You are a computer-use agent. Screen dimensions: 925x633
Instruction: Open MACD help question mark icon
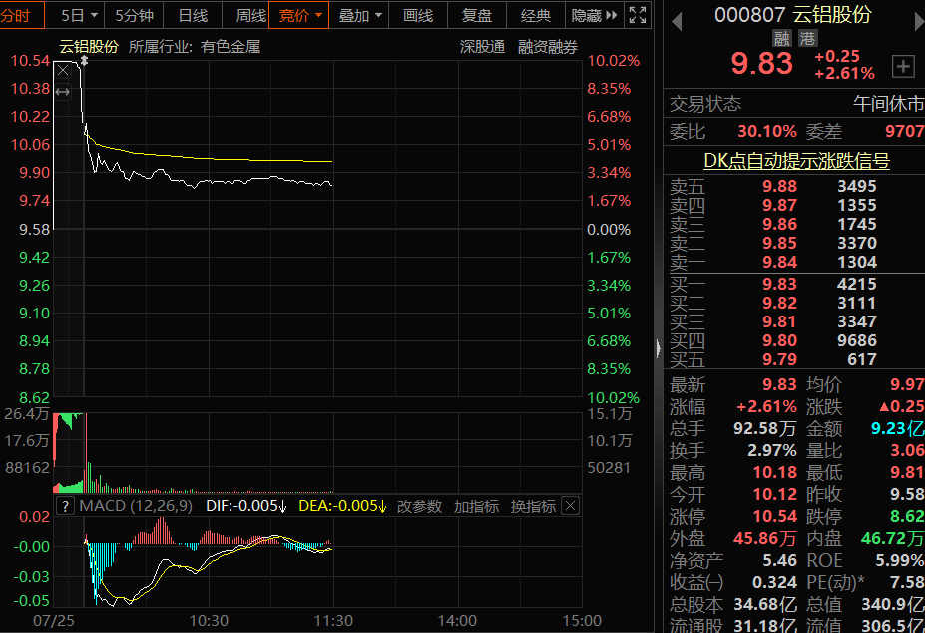pyautogui.click(x=66, y=506)
